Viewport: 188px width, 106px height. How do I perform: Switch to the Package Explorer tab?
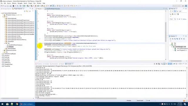(6, 9)
